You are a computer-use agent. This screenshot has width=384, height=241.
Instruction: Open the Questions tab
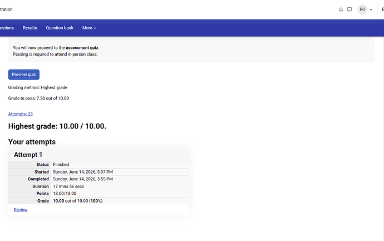pyautogui.click(x=7, y=28)
